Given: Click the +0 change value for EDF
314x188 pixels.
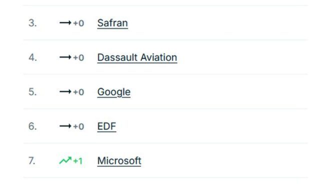Looking at the screenshot, I should (x=79, y=126).
